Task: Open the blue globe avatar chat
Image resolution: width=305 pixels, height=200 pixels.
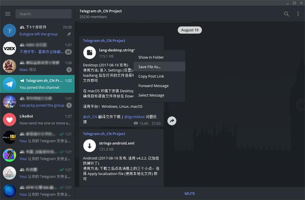Action: [x=9, y=191]
